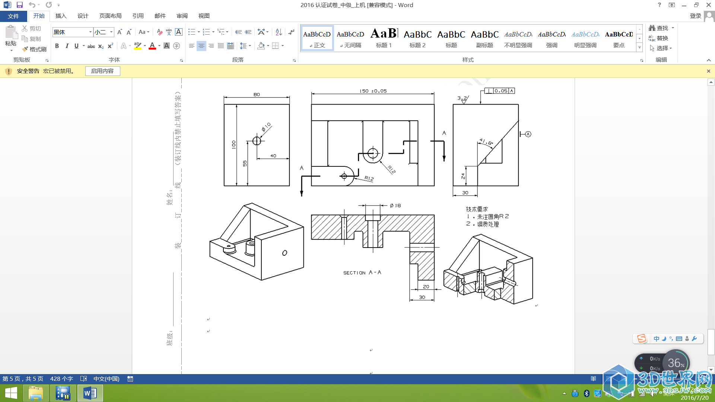Image resolution: width=715 pixels, height=402 pixels.
Task: Click 登录 to sign in
Action: click(695, 16)
